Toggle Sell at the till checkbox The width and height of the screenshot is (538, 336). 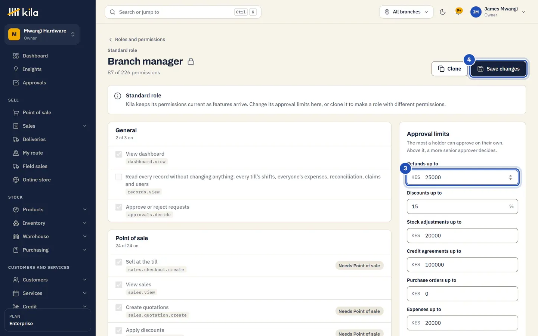[119, 262]
